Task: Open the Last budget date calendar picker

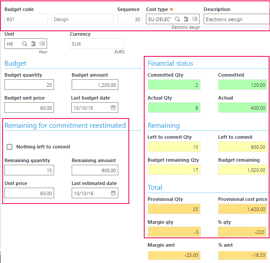Action: click(x=113, y=108)
